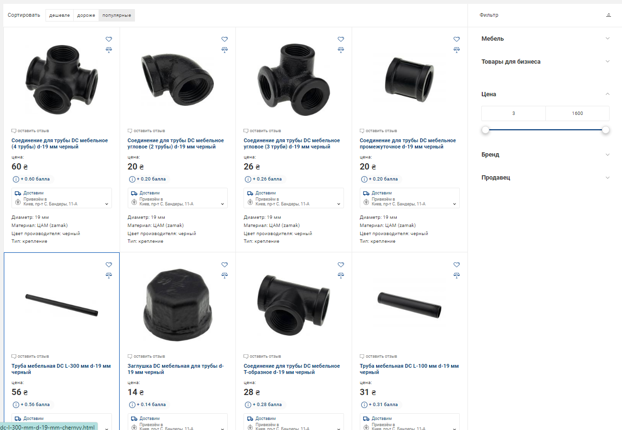622x430 pixels.
Task: Open delivery dropdown for intermediate connector
Action: pos(410,198)
